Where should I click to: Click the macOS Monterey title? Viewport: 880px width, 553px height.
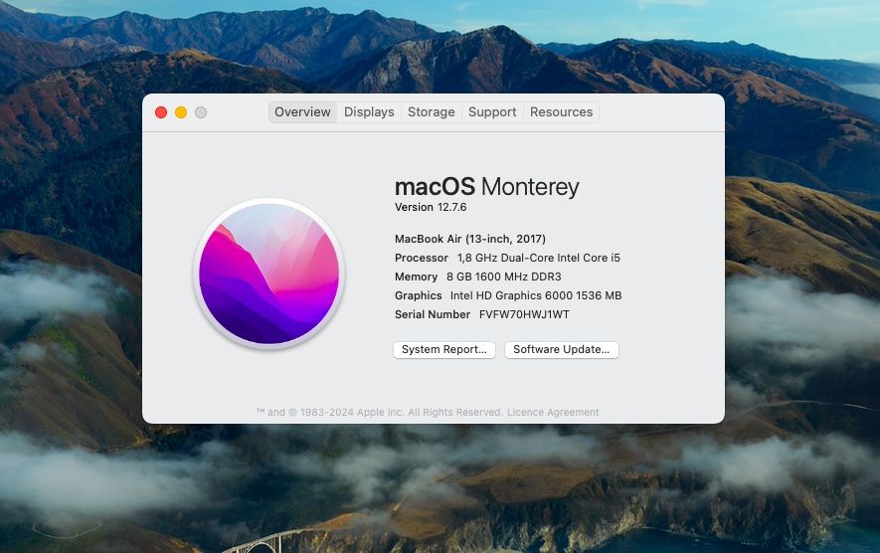[486, 186]
